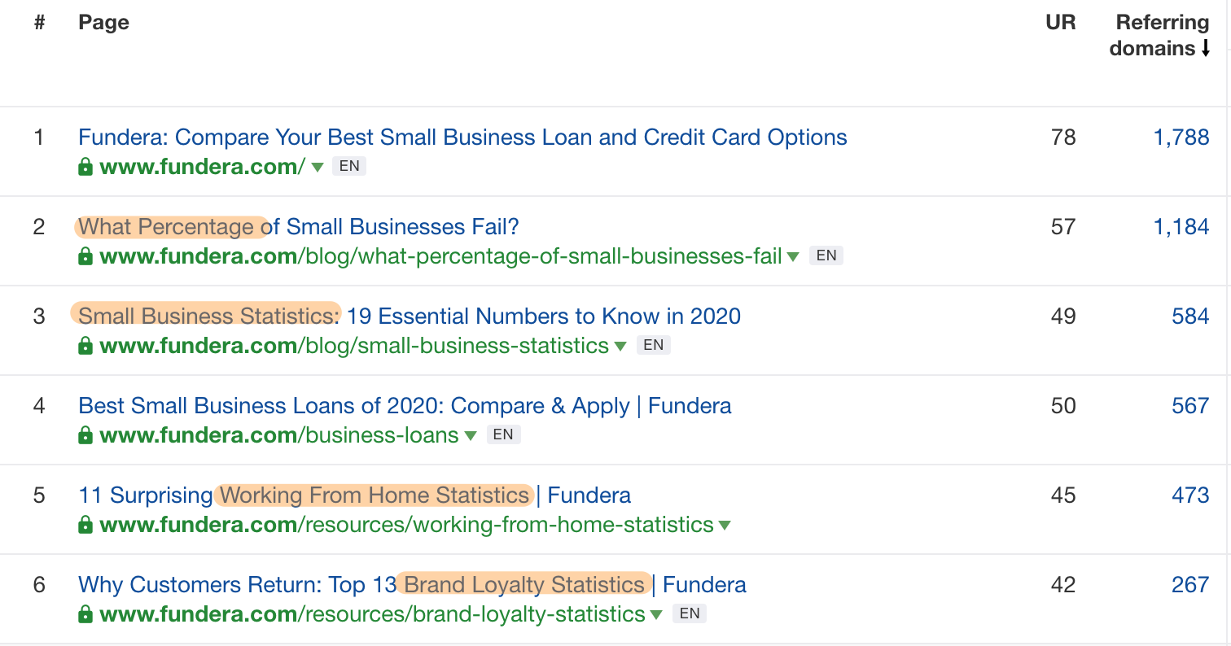Click lock icon of small-business-statistics URL
Screen dimensions: 1231x646
(x=85, y=347)
